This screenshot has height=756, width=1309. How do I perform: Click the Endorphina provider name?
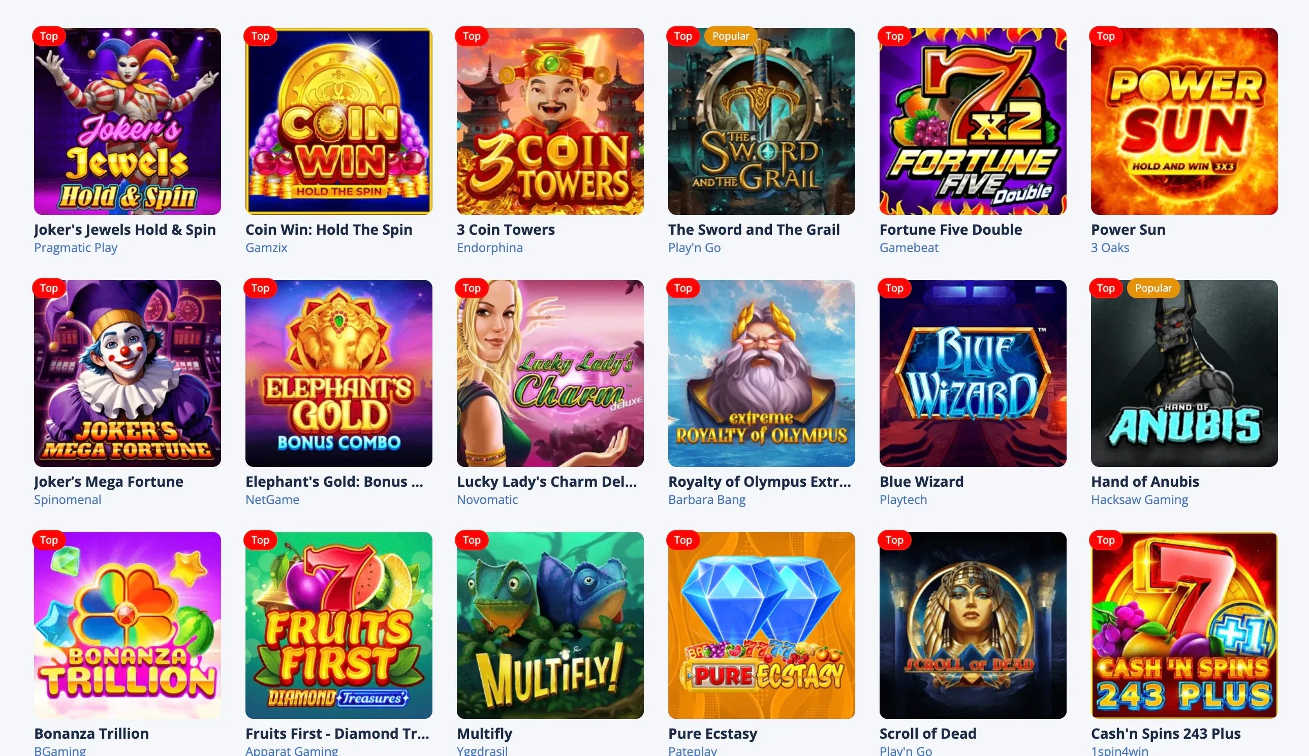point(490,247)
